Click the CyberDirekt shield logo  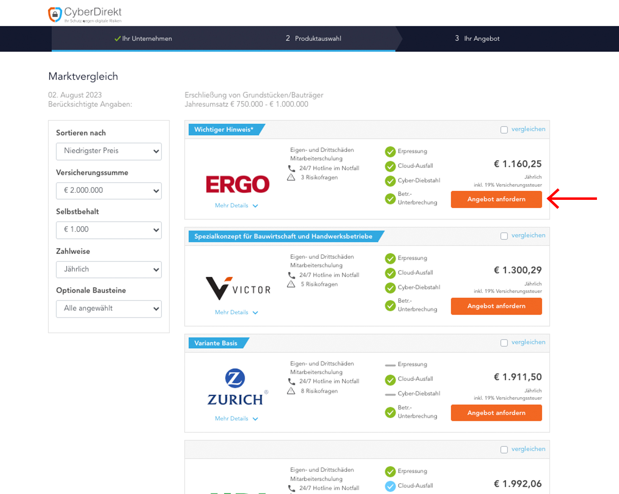point(55,15)
